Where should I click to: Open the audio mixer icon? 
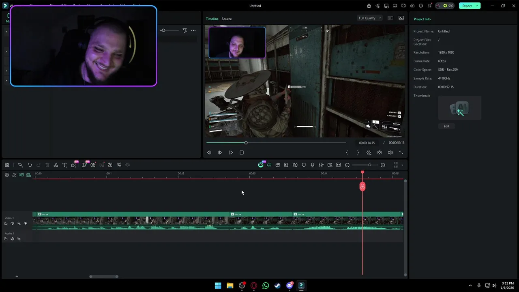click(321, 165)
